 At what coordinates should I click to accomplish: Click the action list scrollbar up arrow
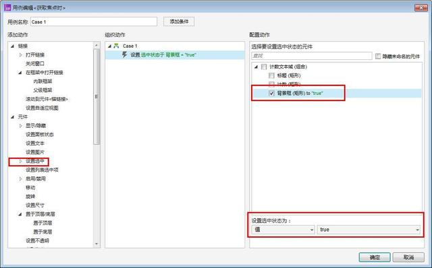coord(97,45)
